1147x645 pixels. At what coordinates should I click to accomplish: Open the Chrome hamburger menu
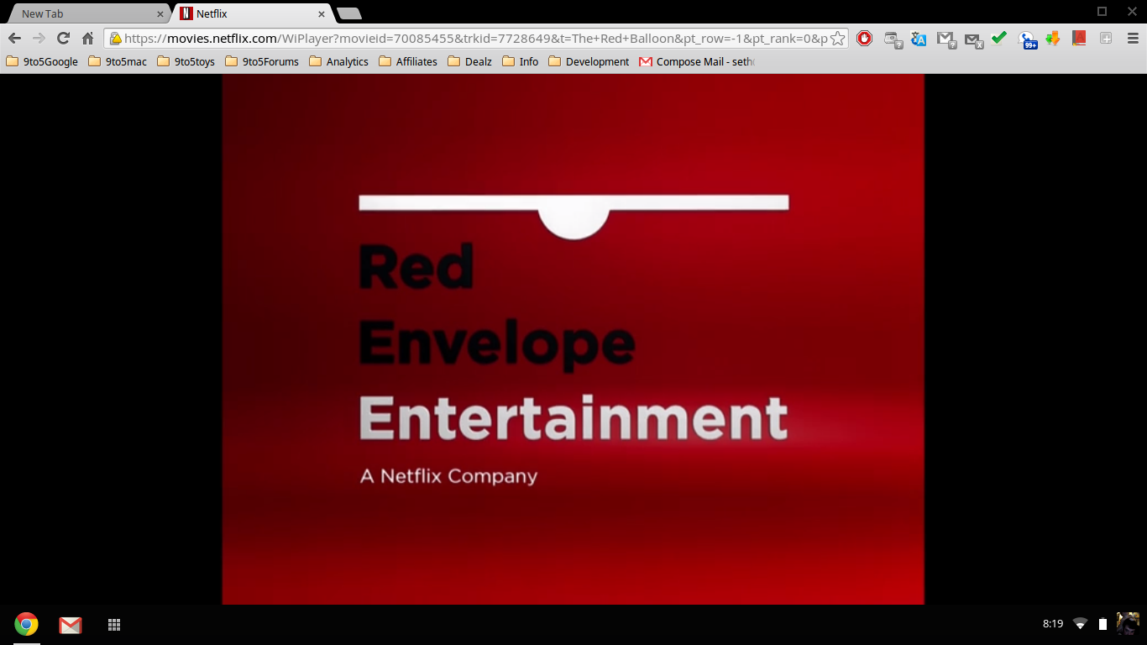[1132, 39]
